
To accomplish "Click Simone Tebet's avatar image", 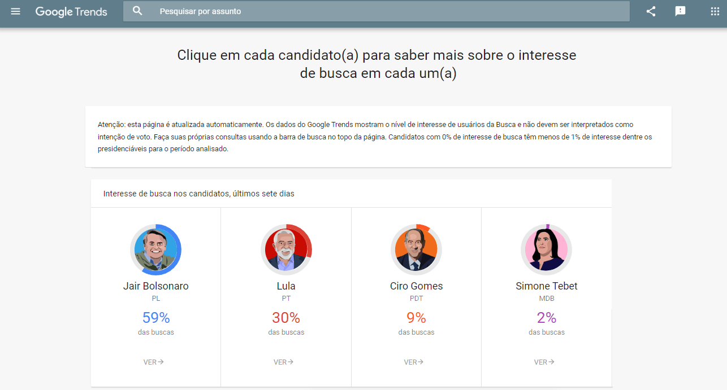I will [x=547, y=249].
